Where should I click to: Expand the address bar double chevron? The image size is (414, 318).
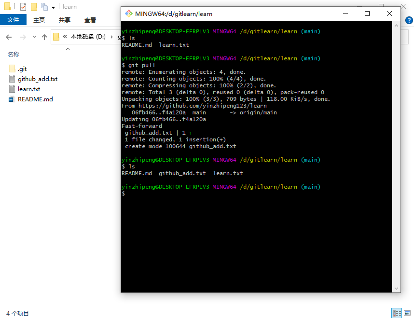coord(65,37)
